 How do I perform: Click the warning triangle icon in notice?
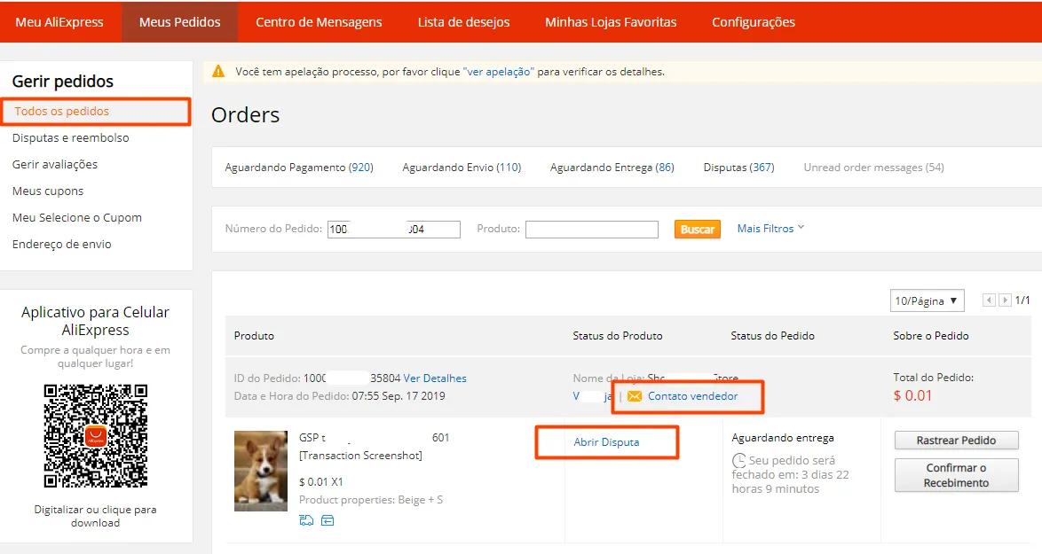click(218, 71)
